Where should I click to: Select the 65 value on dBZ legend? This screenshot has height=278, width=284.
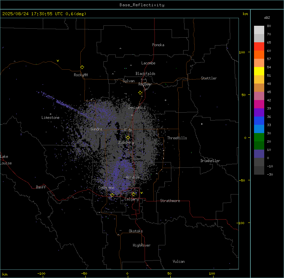[x=269, y=43]
